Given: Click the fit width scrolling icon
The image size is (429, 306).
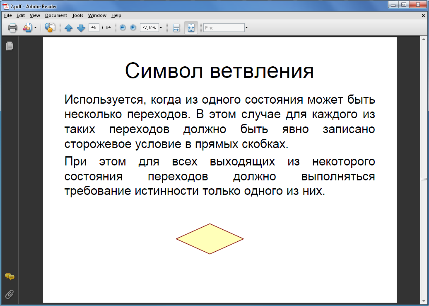Looking at the screenshot, I should pos(176,28).
